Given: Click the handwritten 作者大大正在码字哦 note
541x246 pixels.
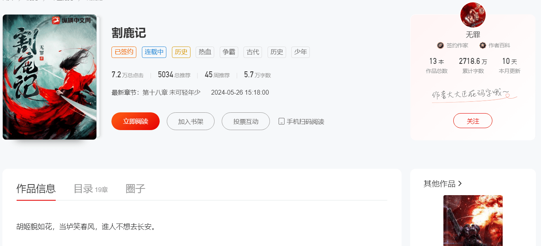Looking at the screenshot, I should click(x=474, y=95).
